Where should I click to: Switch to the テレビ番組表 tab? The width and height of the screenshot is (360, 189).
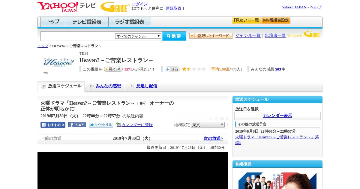(x=87, y=22)
